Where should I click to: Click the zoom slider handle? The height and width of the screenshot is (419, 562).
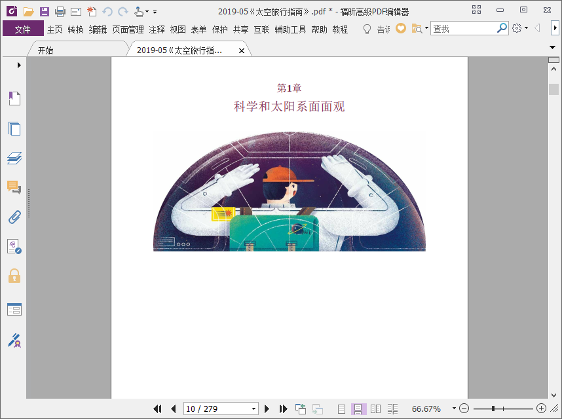493,409
